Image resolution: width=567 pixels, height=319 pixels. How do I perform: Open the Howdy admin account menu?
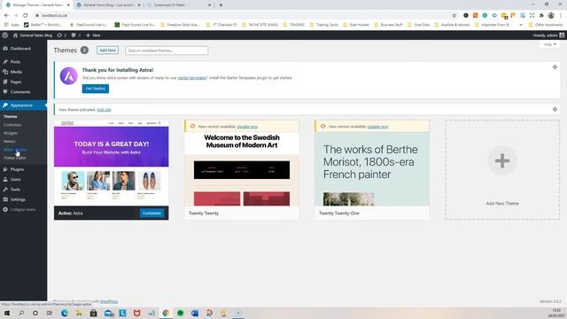click(548, 35)
